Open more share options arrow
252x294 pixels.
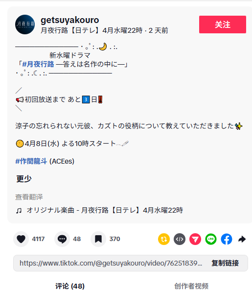tap(242, 239)
